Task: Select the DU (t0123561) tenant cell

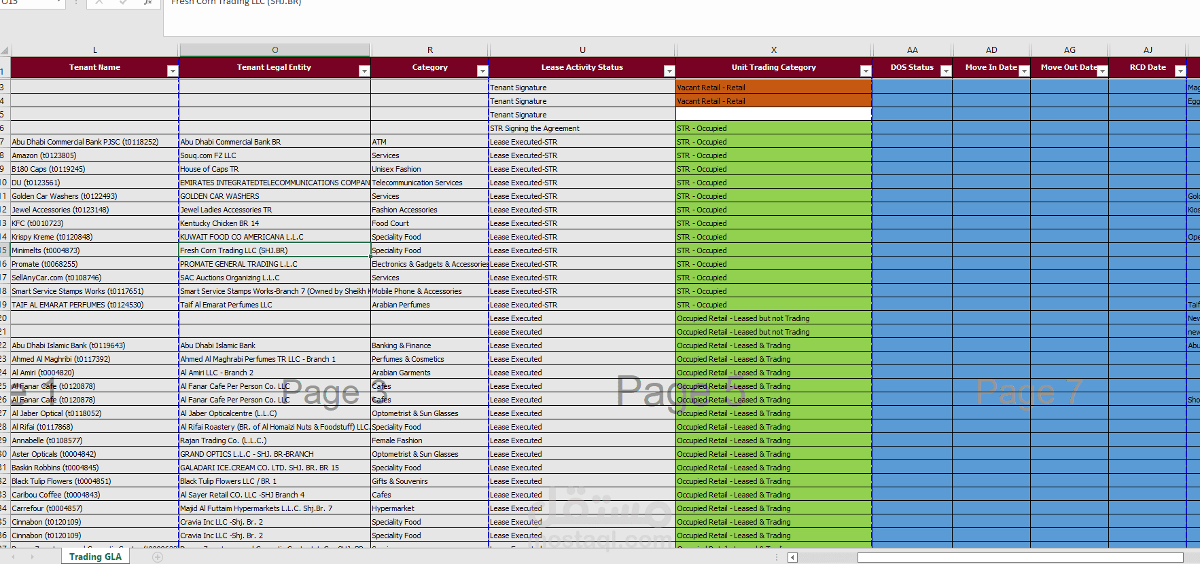Action: pyautogui.click(x=95, y=183)
